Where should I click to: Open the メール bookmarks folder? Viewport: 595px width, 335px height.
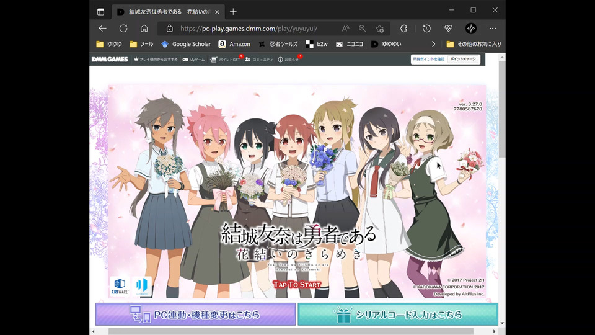tap(141, 44)
